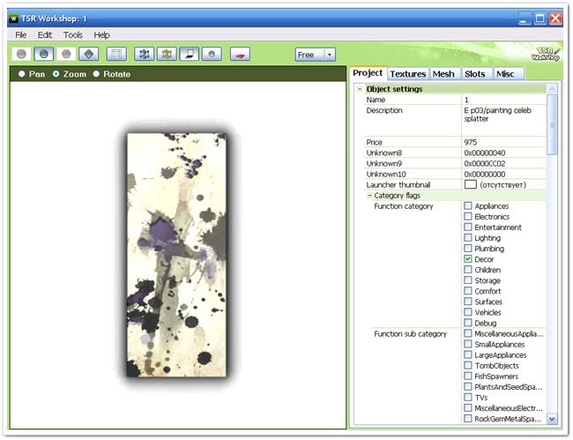Click the Function category label

click(x=404, y=206)
